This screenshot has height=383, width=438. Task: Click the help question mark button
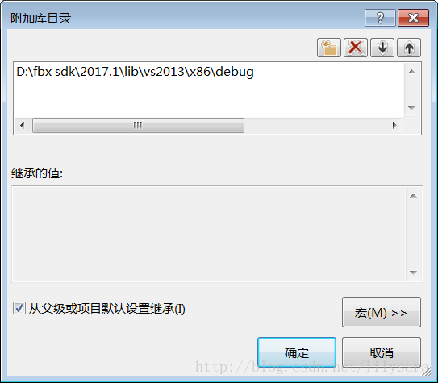380,18
